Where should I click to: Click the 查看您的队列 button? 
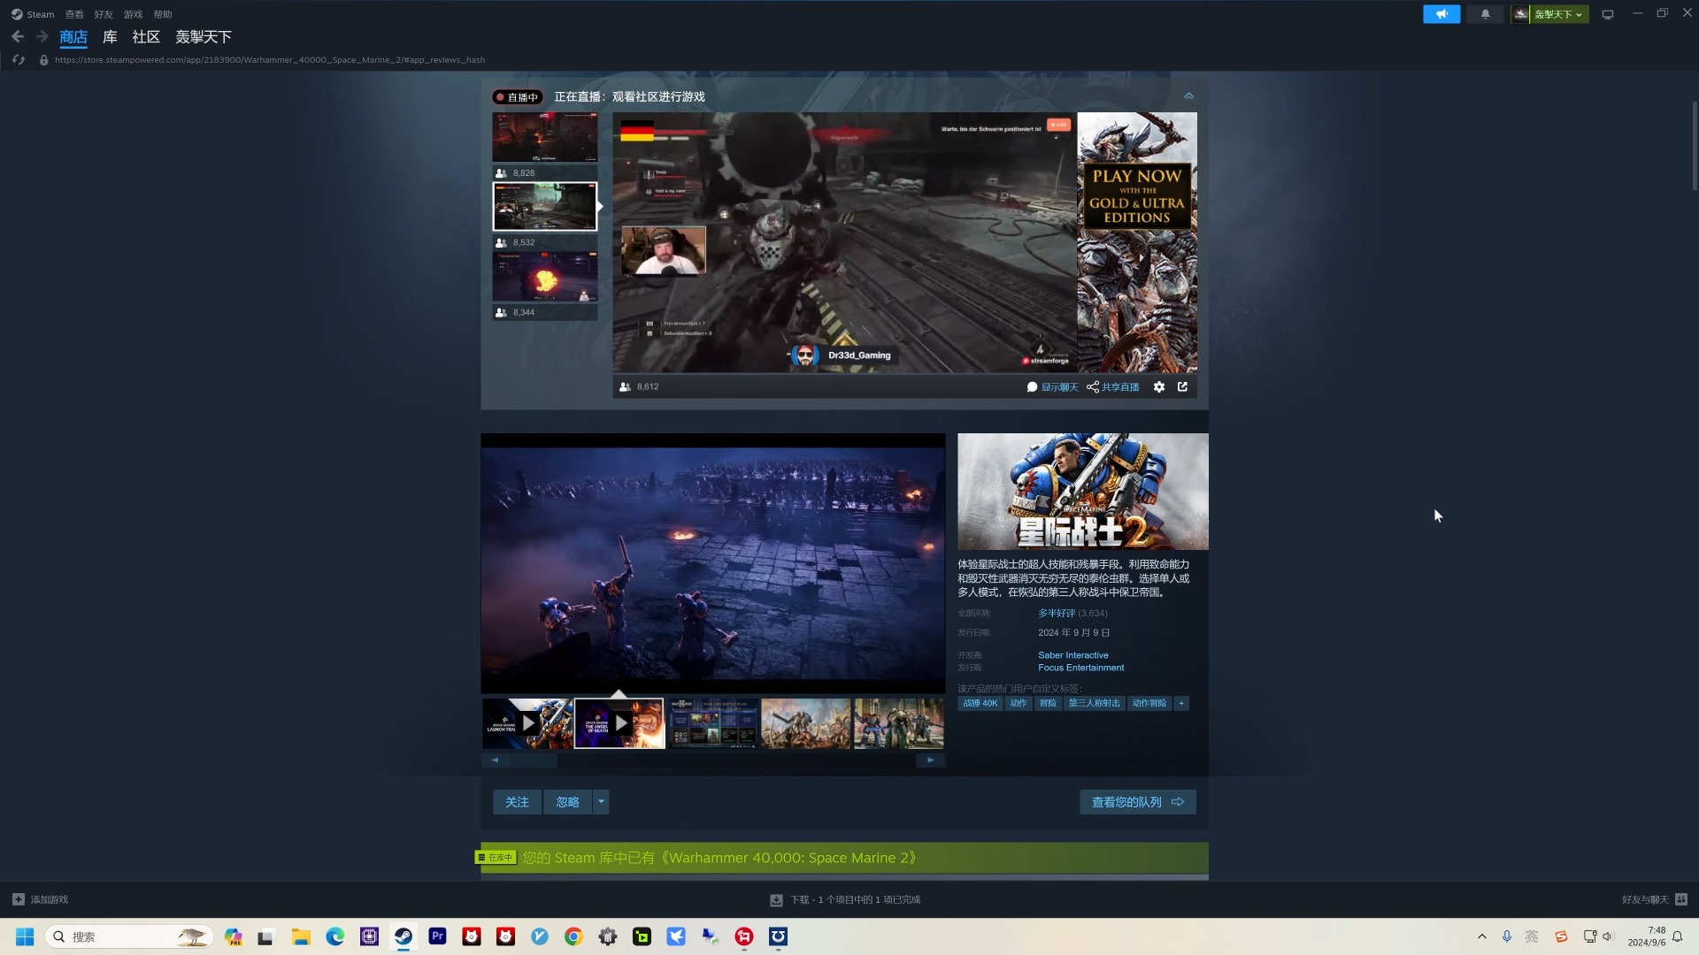point(1138,802)
